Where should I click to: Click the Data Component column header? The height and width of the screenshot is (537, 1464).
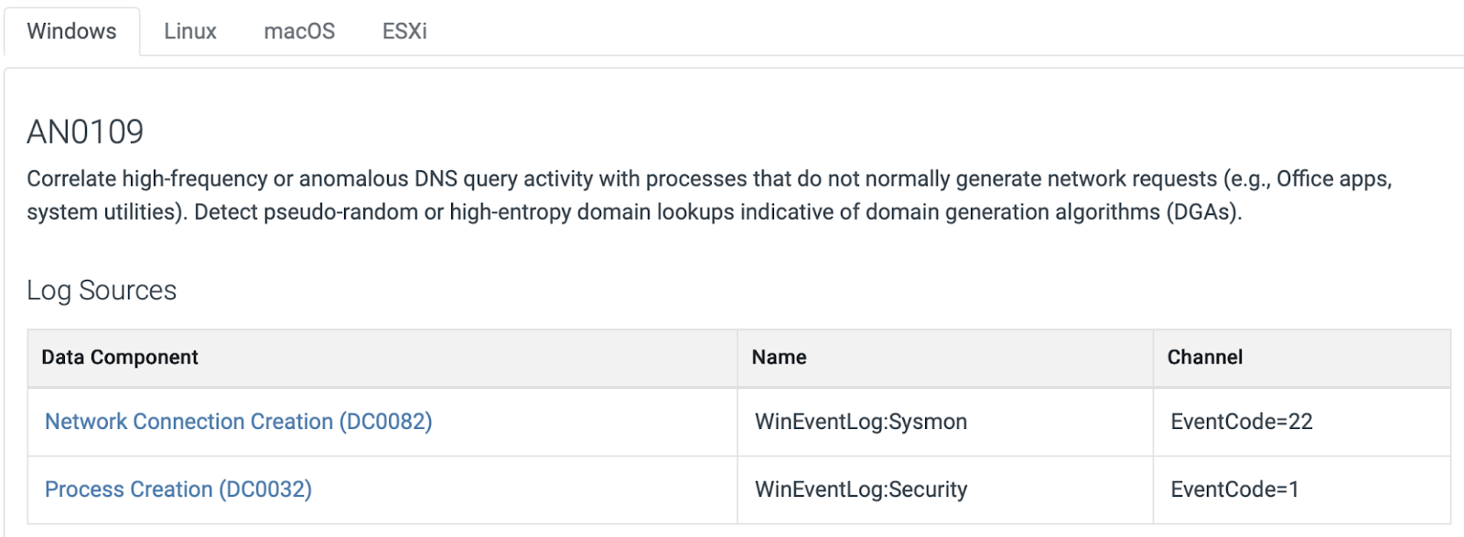(120, 358)
